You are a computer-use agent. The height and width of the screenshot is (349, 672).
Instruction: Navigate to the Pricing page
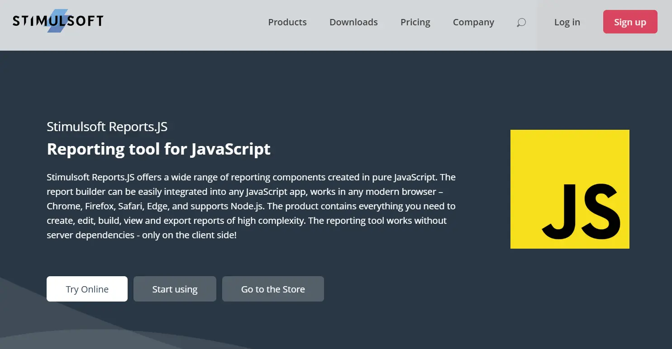(415, 22)
